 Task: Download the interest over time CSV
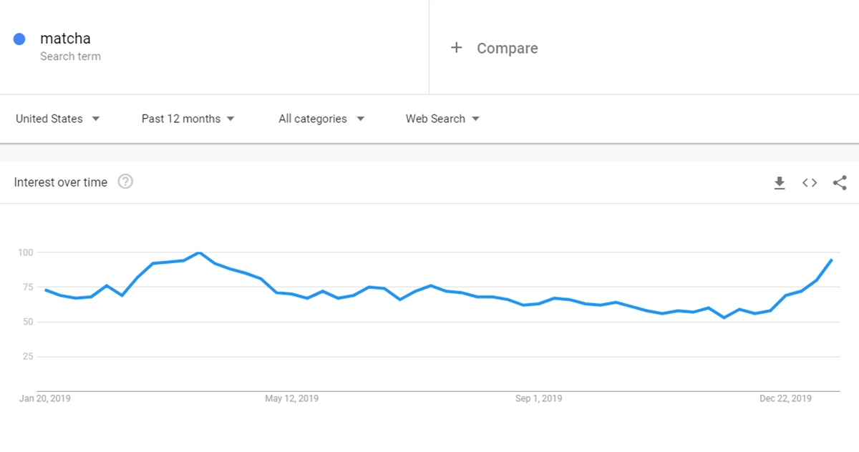[780, 183]
